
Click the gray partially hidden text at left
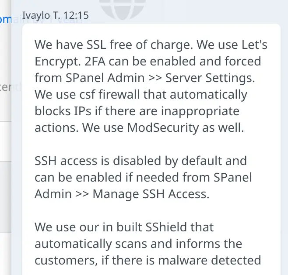(x=6, y=87)
